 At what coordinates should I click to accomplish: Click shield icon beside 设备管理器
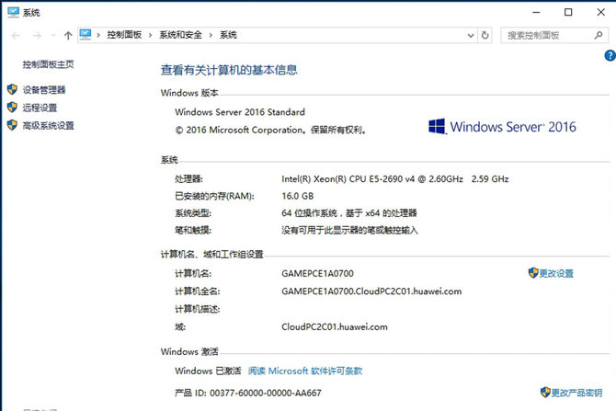pyautogui.click(x=12, y=89)
